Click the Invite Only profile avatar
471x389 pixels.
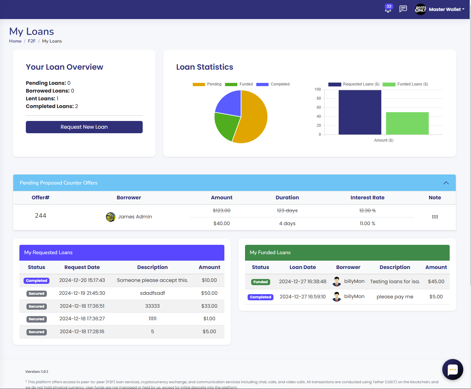click(420, 9)
